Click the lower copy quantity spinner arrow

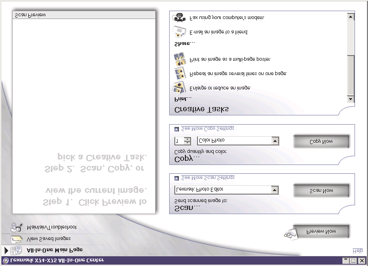click(187, 143)
